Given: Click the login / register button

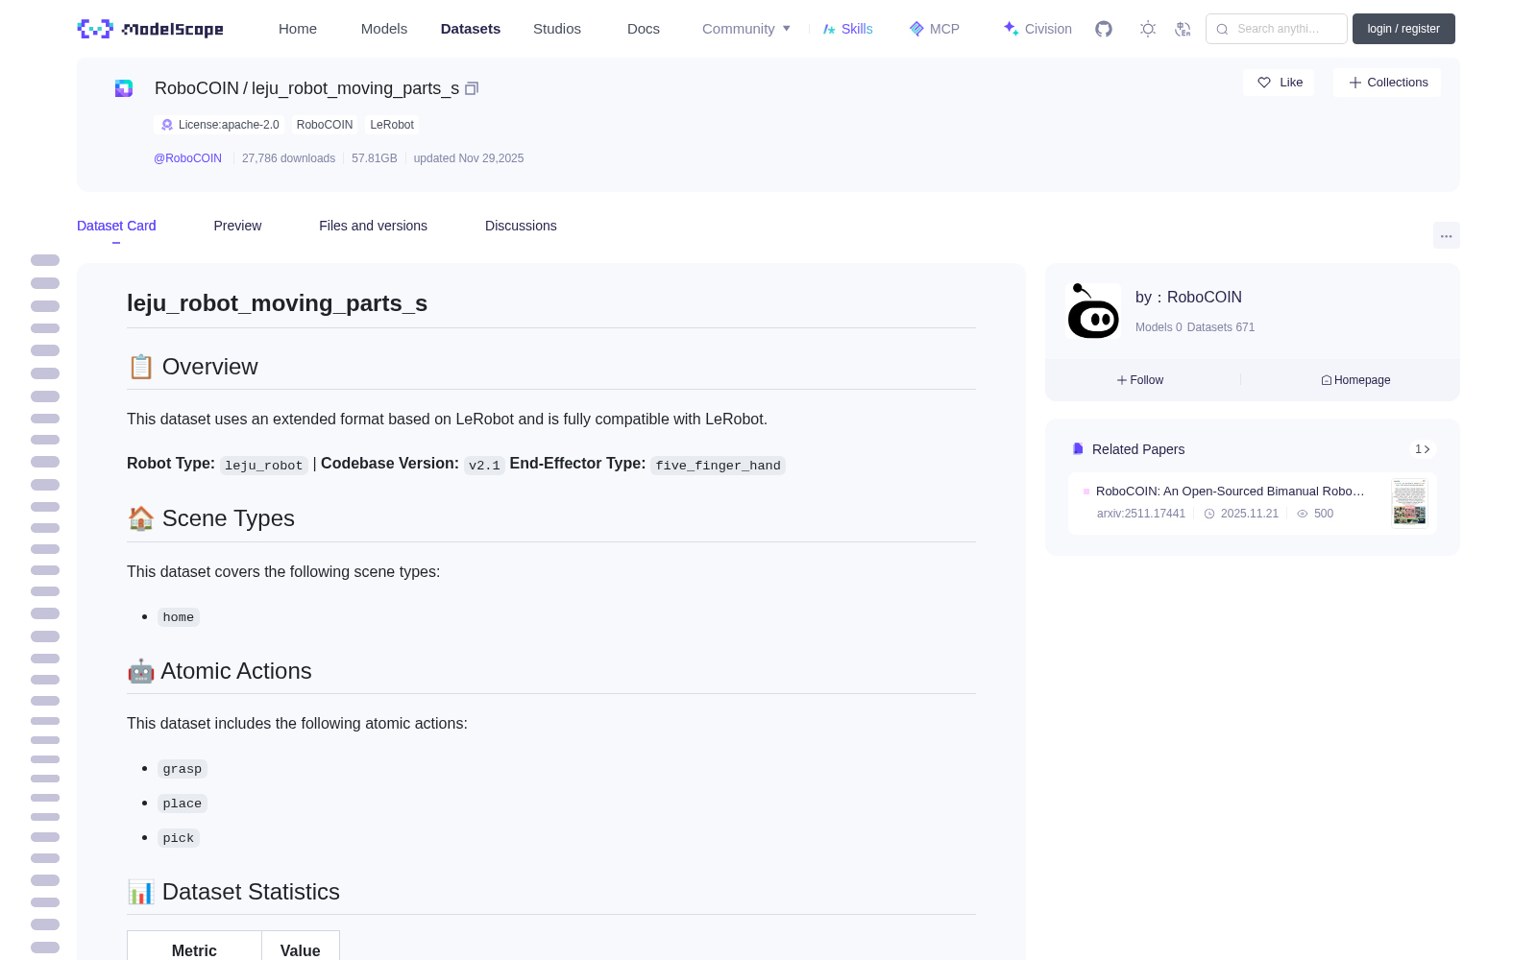Looking at the screenshot, I should [x=1403, y=29].
